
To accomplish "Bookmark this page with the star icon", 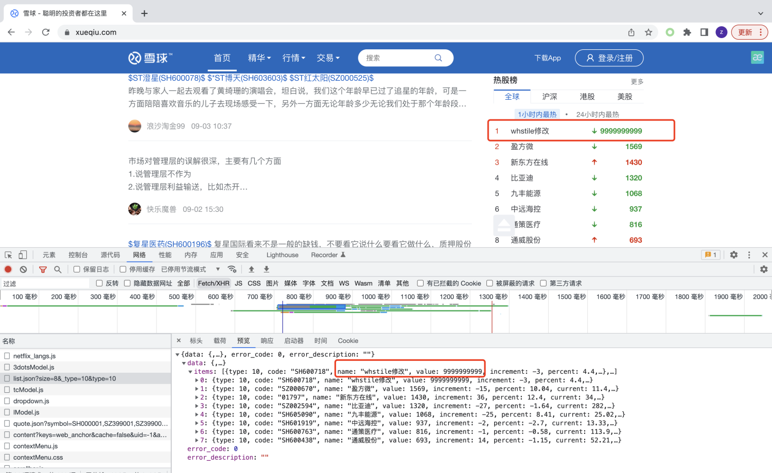I will click(648, 32).
